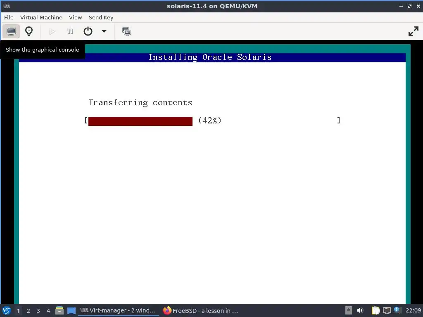This screenshot has height=317, width=423.
Task: Open the volume control tray icon
Action: tap(360, 310)
